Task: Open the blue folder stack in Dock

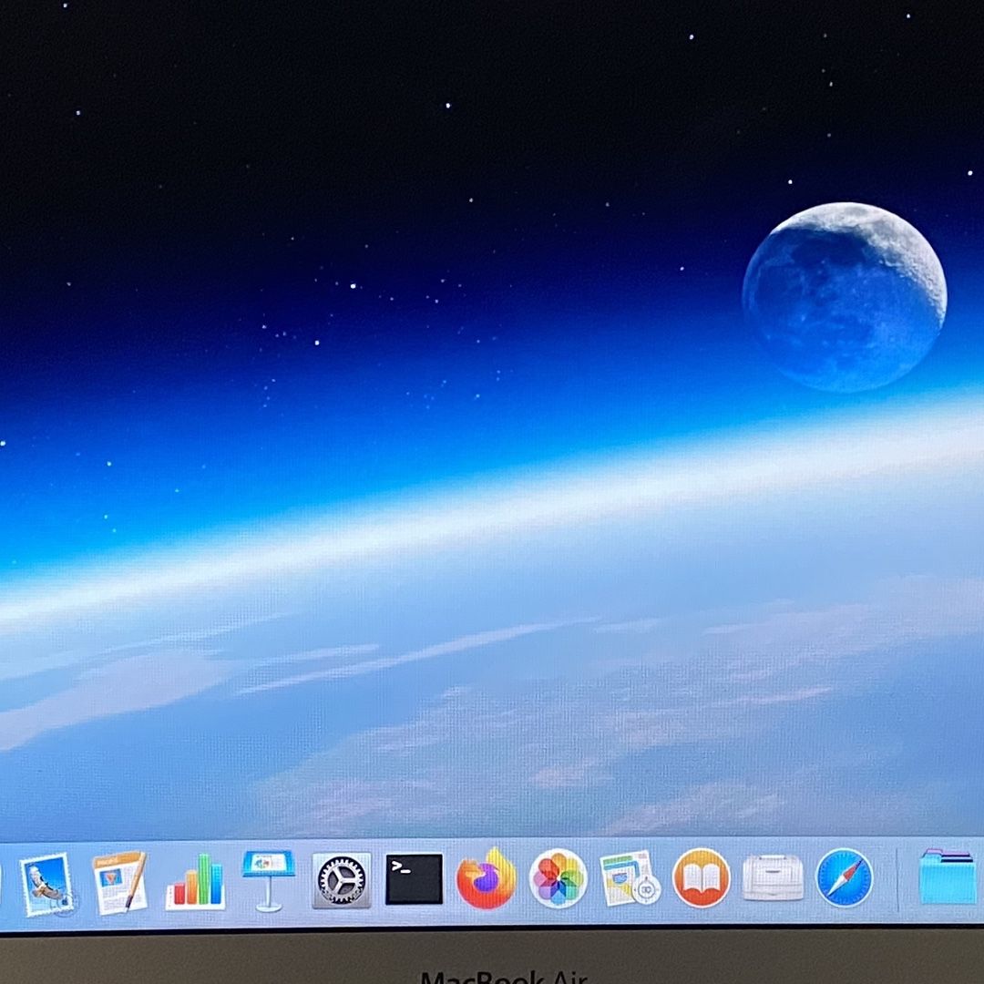Action: click(948, 876)
